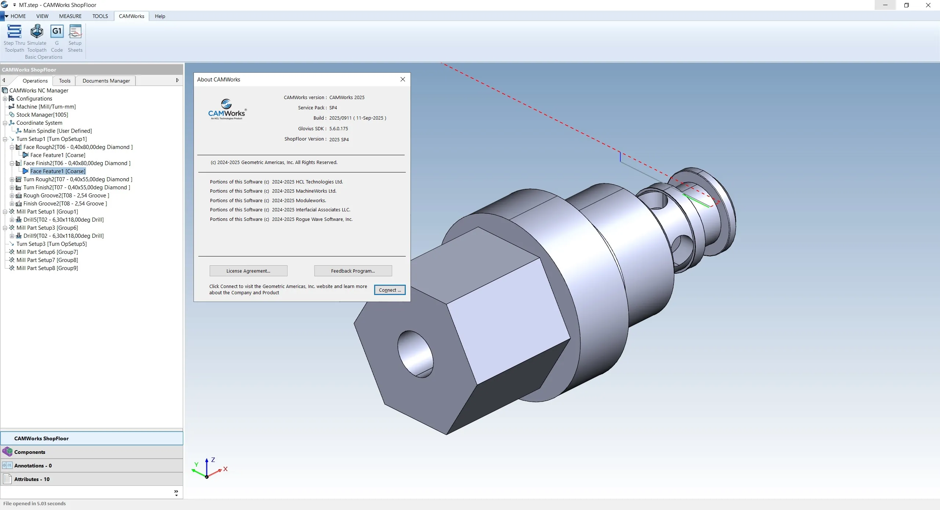
Task: Open the Components panel section
Action: [x=29, y=452]
